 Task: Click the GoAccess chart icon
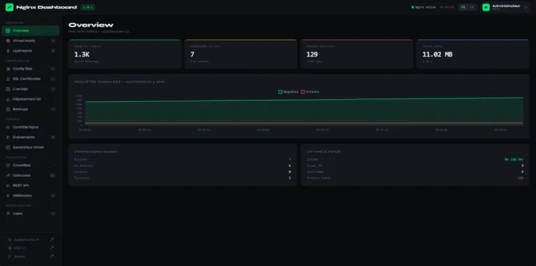click(x=8, y=175)
